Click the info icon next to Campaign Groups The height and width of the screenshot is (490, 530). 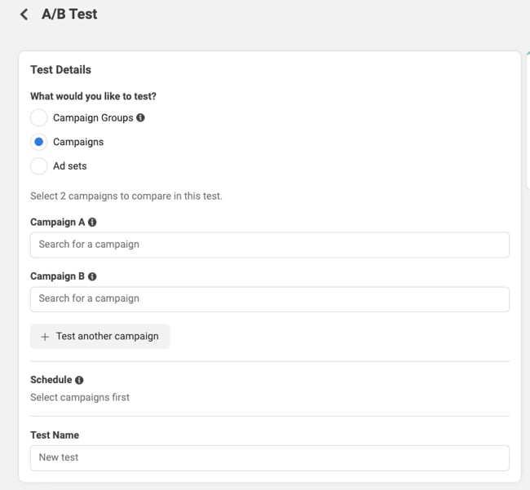[140, 117]
